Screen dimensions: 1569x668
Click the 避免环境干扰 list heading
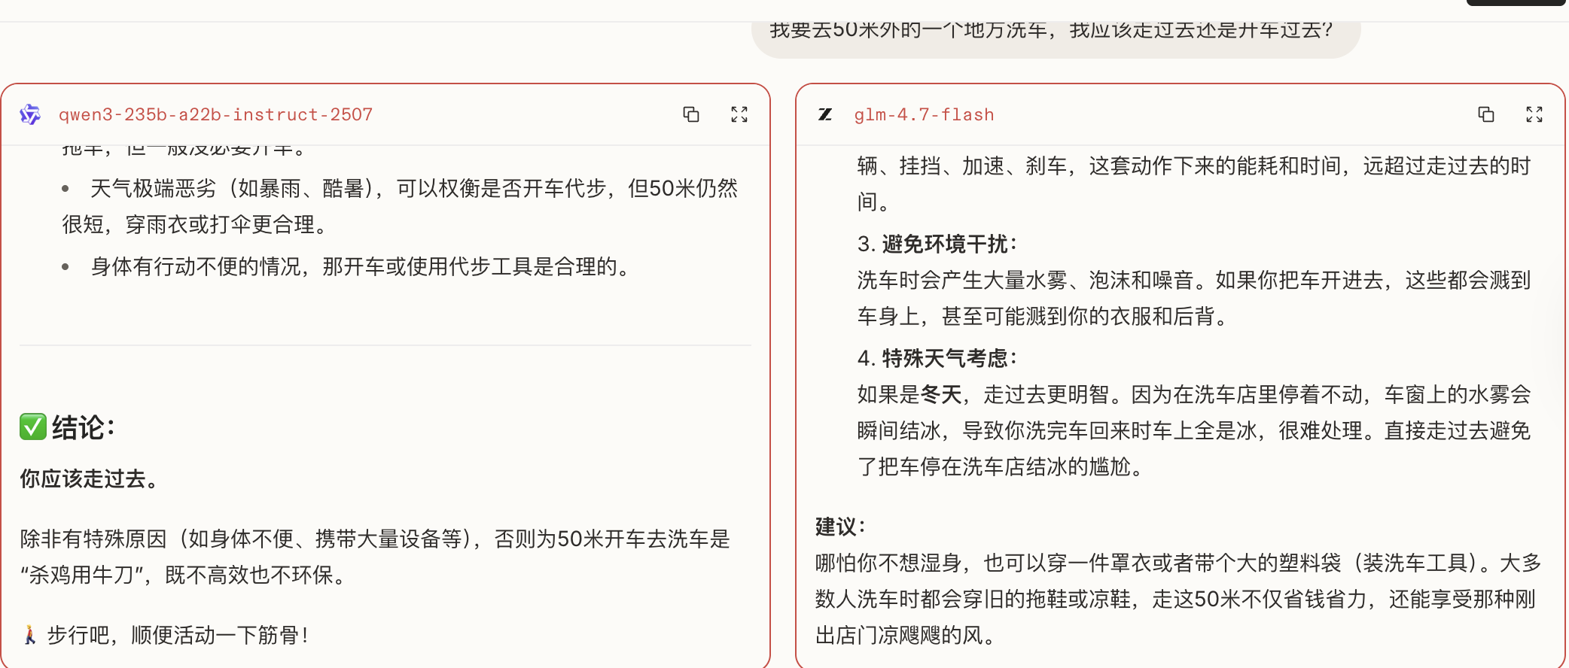pyautogui.click(x=949, y=244)
